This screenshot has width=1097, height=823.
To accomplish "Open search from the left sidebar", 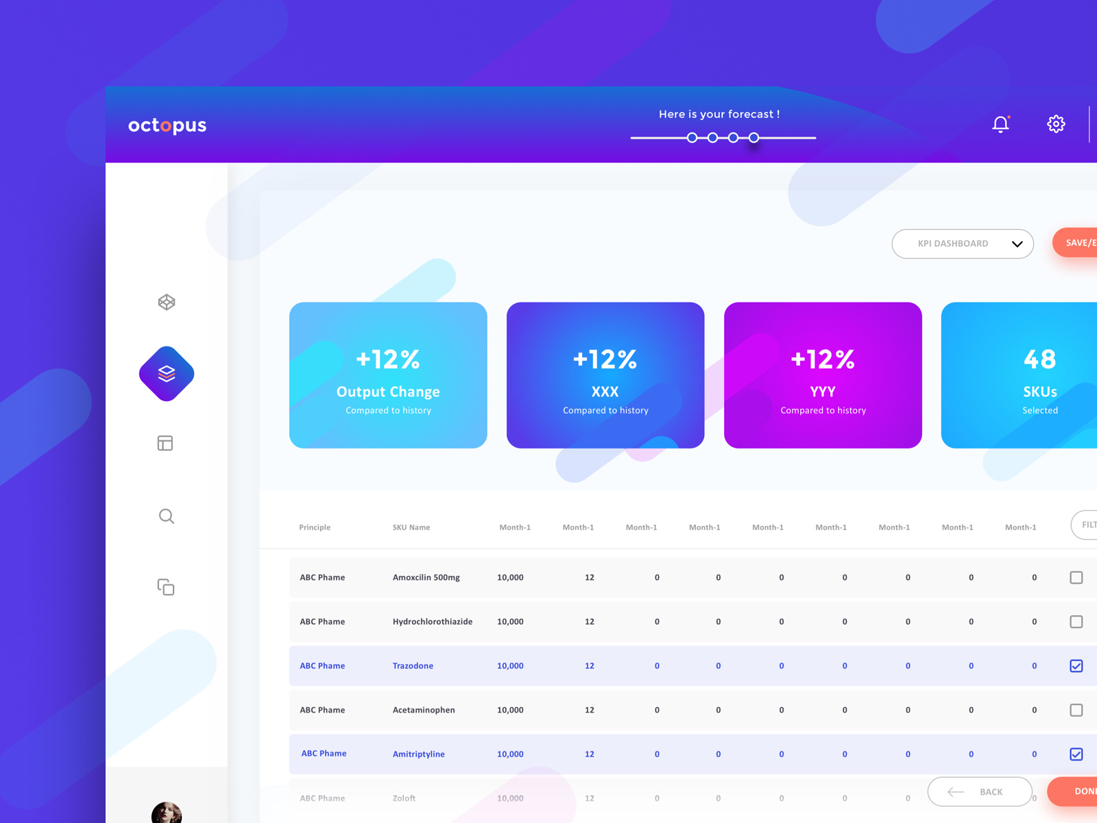I will tap(166, 516).
